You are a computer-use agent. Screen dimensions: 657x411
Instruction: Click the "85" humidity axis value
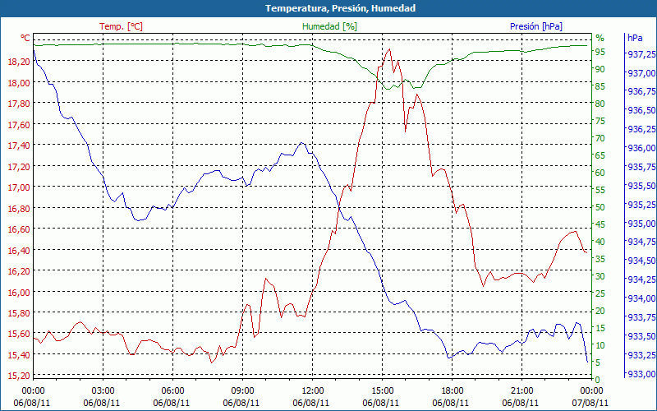pyautogui.click(x=600, y=86)
